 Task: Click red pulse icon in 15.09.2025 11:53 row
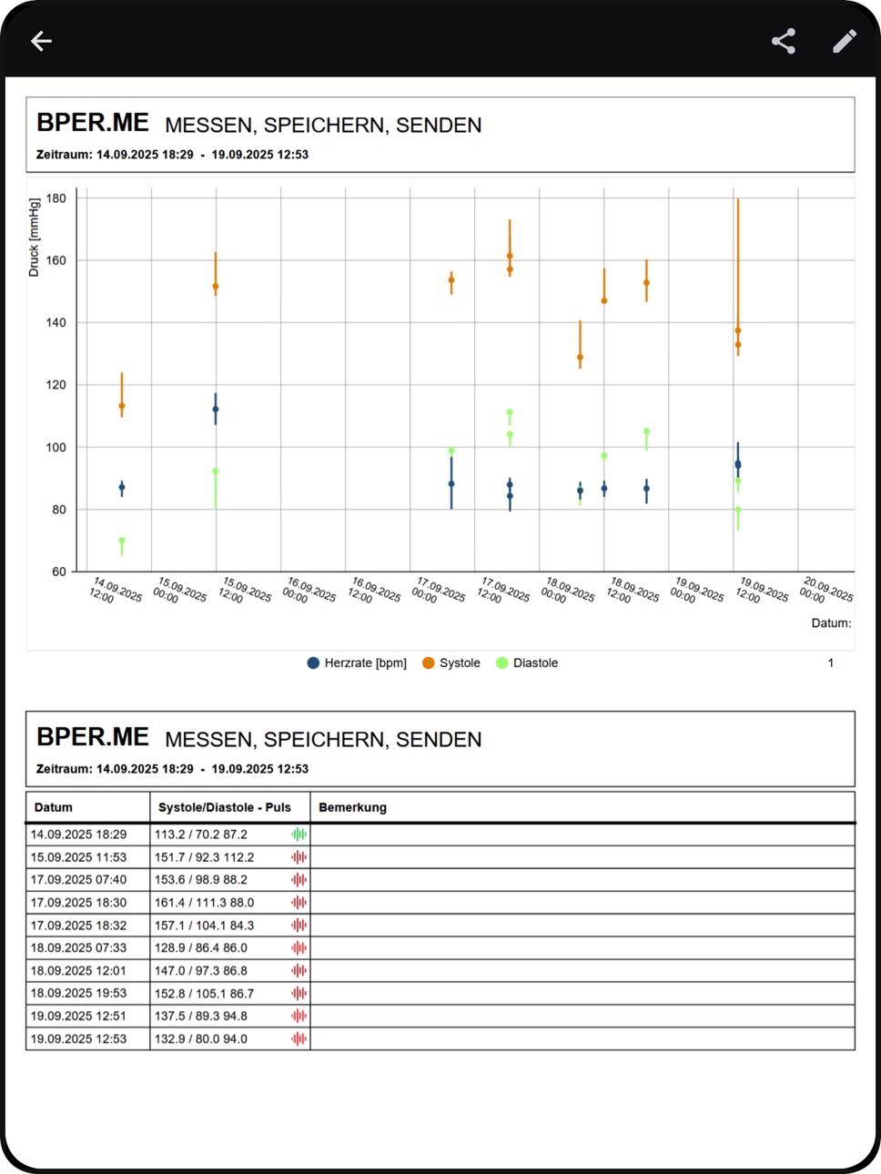coord(299,857)
